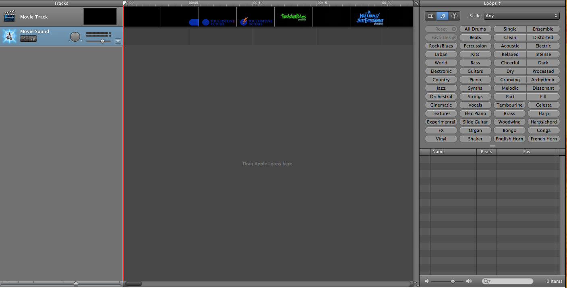This screenshot has width=567, height=288.
Task: Switch loop browser to podcast sounds view
Action: click(454, 16)
